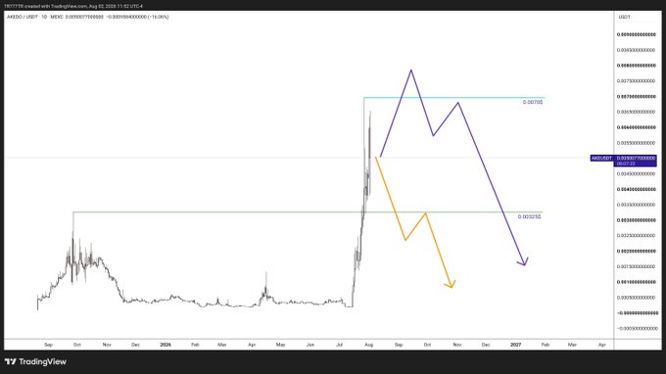Click the May label on the time axis
The width and height of the screenshot is (666, 374).
280,345
